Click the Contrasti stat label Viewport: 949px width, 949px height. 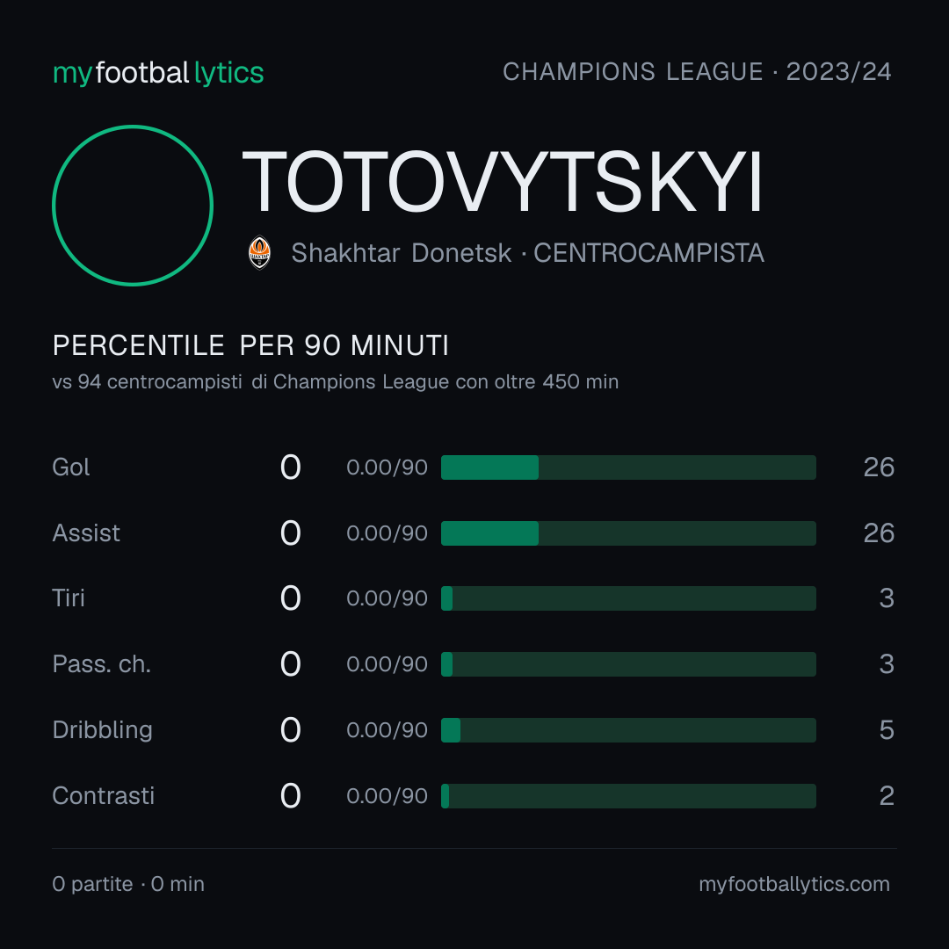104,796
